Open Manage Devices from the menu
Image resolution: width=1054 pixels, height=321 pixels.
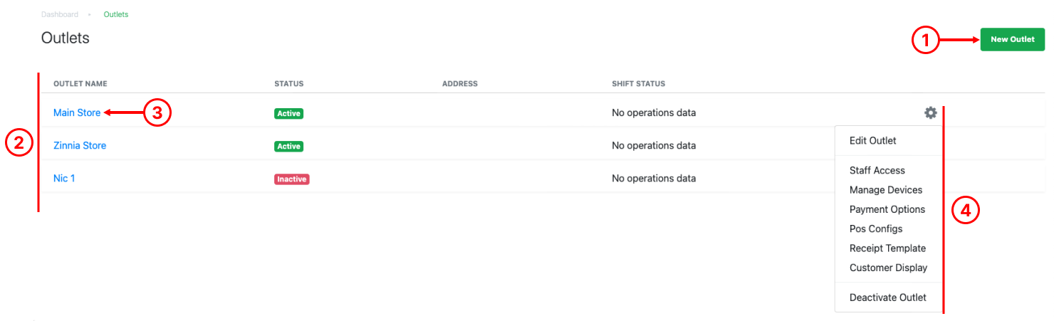click(x=885, y=190)
